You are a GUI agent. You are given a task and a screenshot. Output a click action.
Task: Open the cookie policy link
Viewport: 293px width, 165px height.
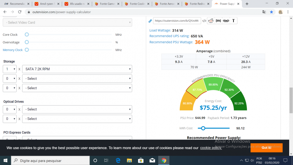pyautogui.click(x=211, y=148)
